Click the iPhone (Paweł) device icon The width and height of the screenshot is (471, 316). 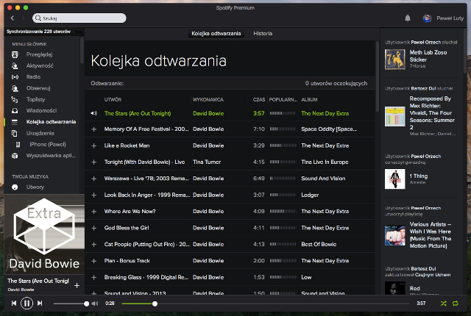pyautogui.click(x=18, y=145)
